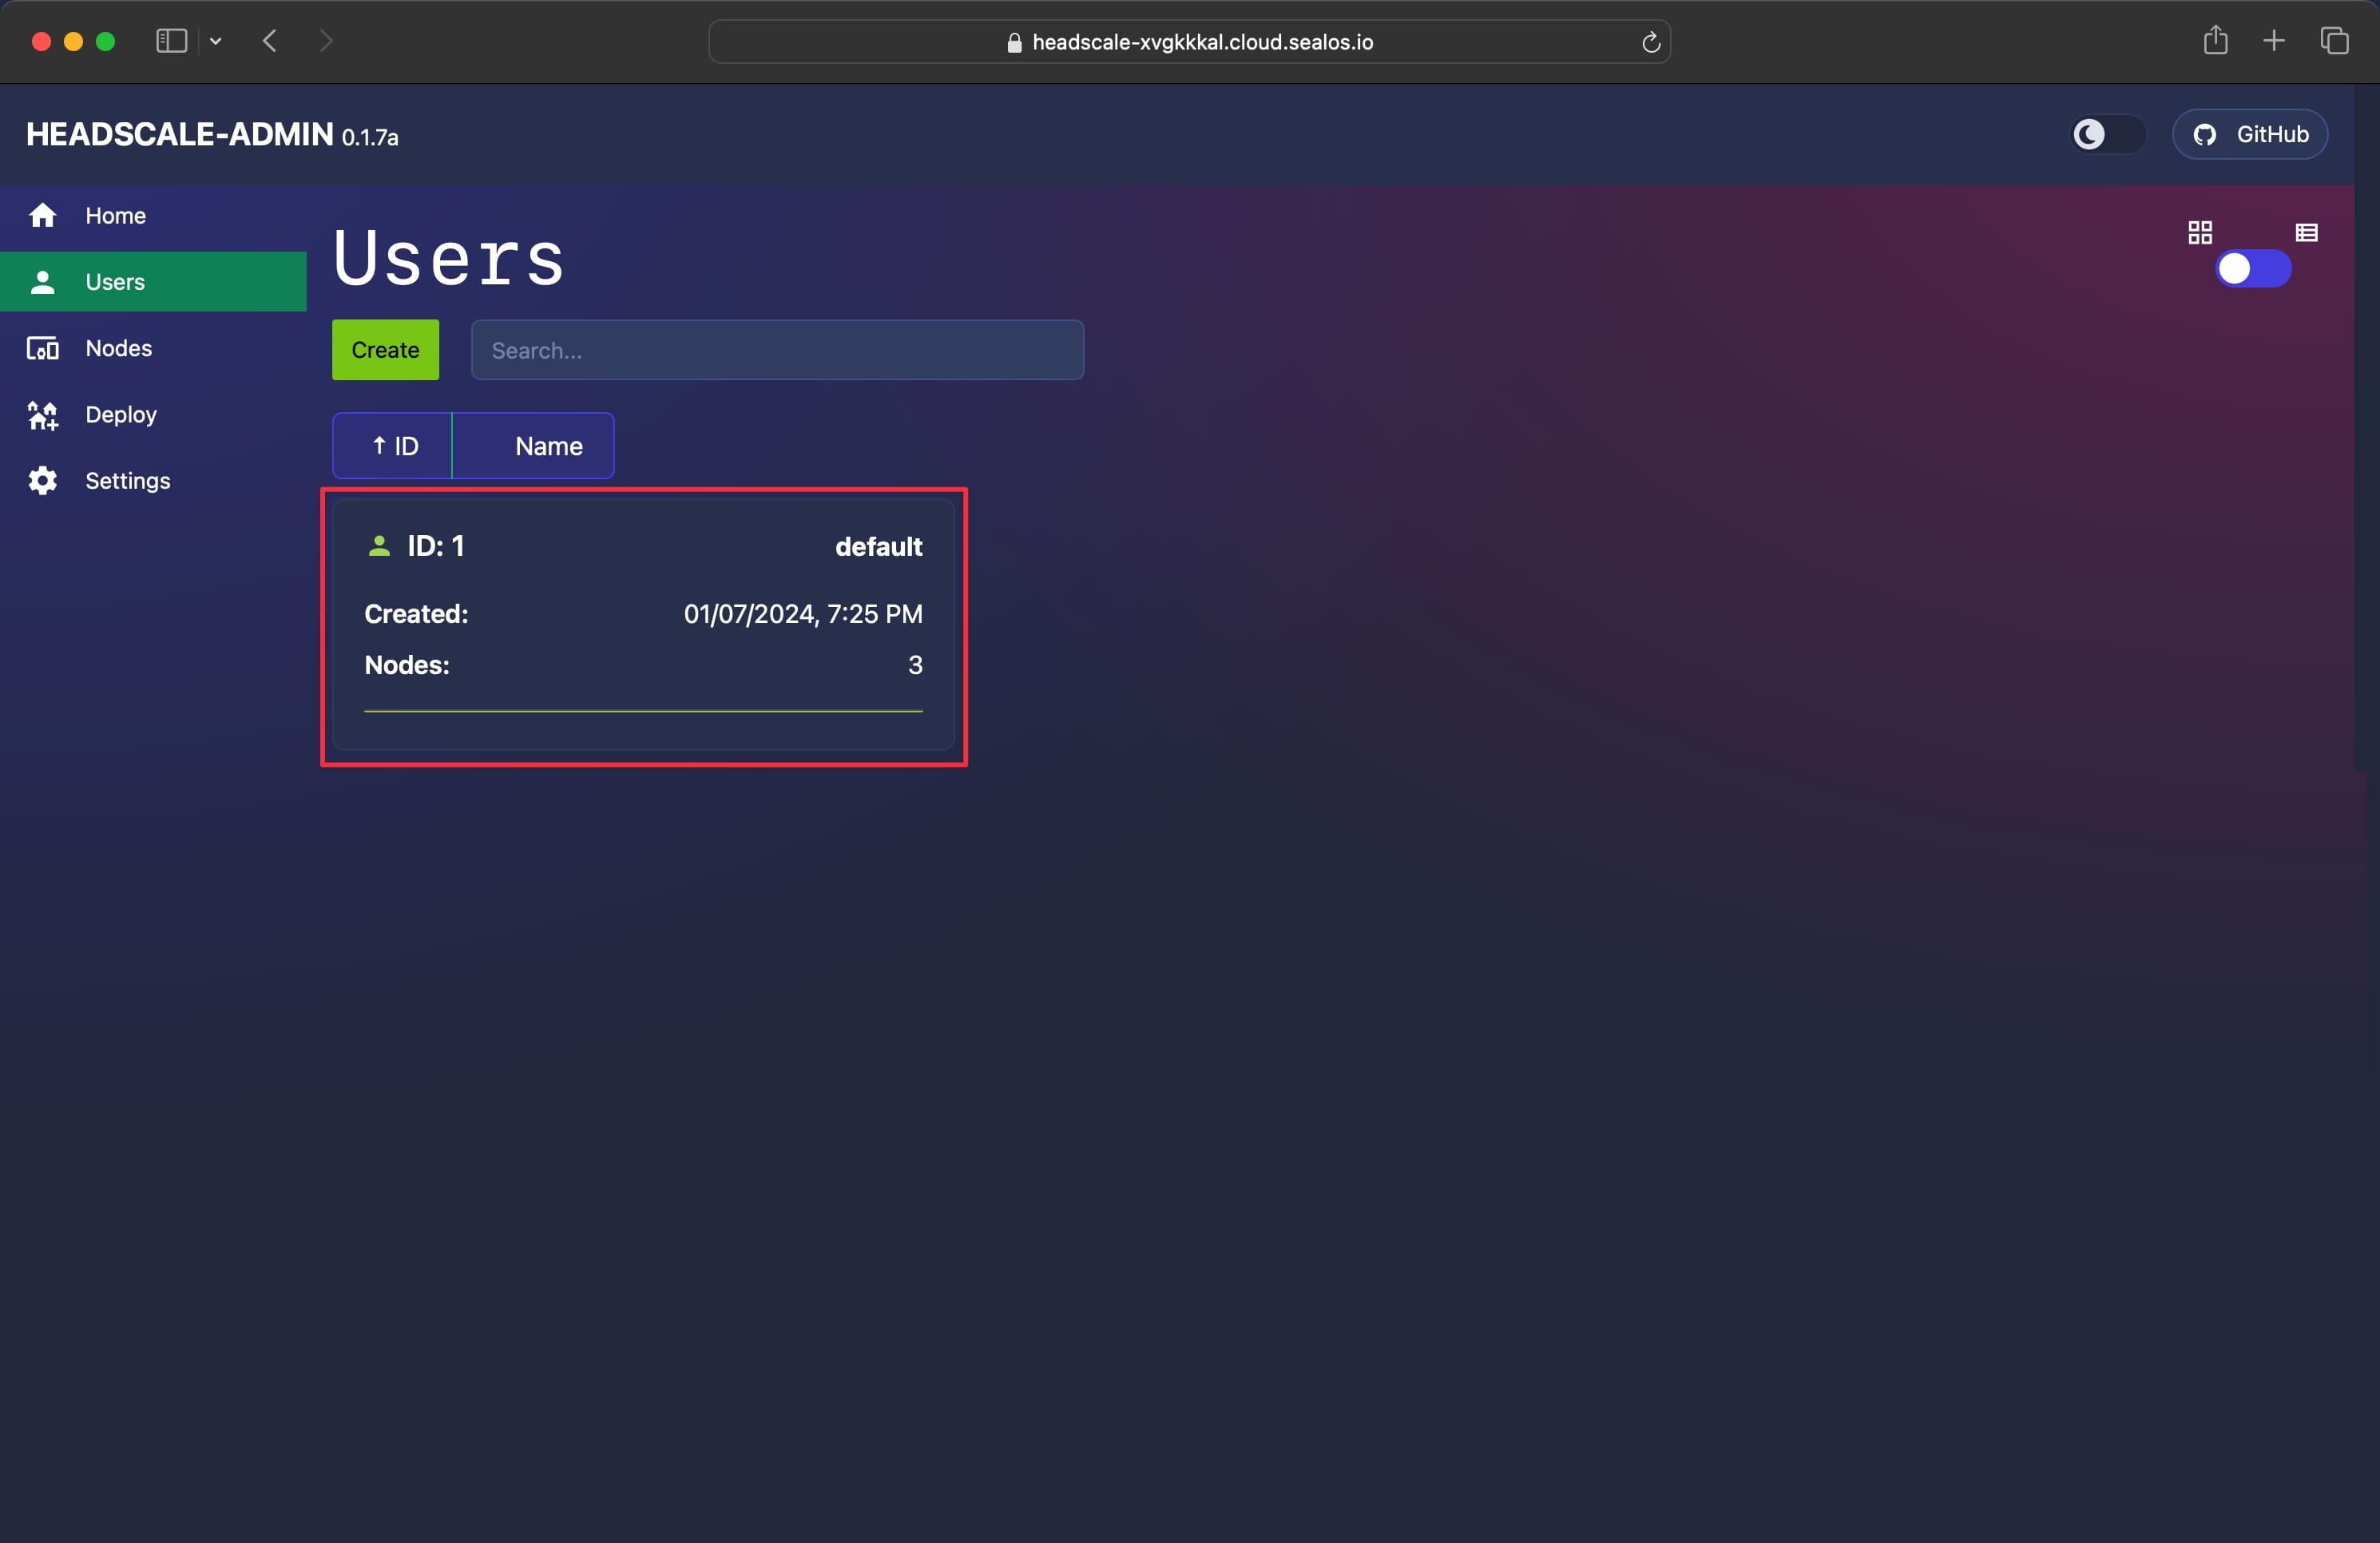2380x1543 pixels.
Task: Click the Deploy icon in sidebar
Action: (x=42, y=415)
